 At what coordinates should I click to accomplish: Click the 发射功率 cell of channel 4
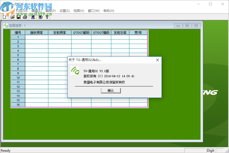(x=120, y=51)
